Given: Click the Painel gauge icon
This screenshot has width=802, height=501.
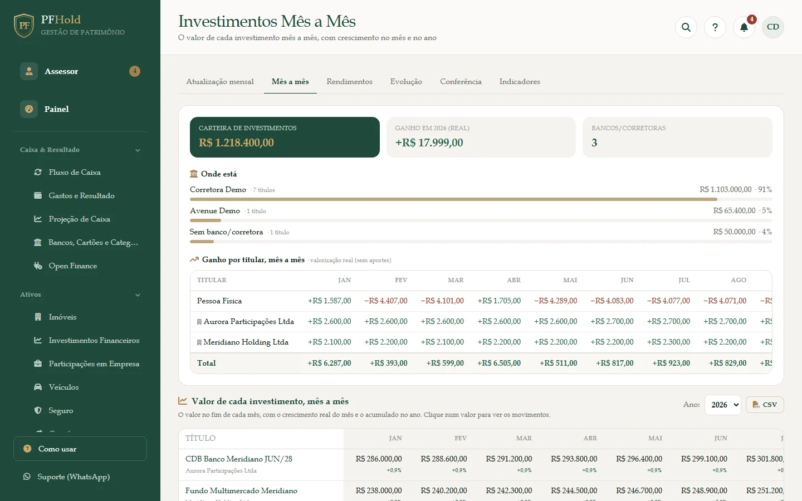Looking at the screenshot, I should 29,109.
